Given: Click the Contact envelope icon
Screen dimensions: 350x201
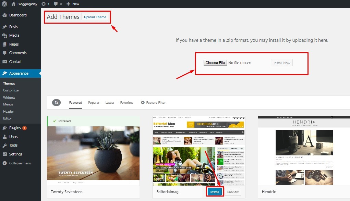Looking at the screenshot, I should point(4,62).
